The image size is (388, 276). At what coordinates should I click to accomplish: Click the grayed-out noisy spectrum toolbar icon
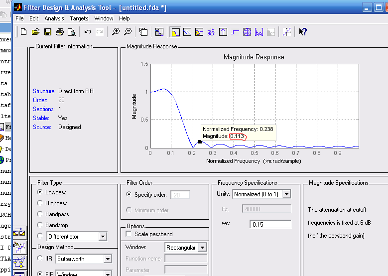271,32
